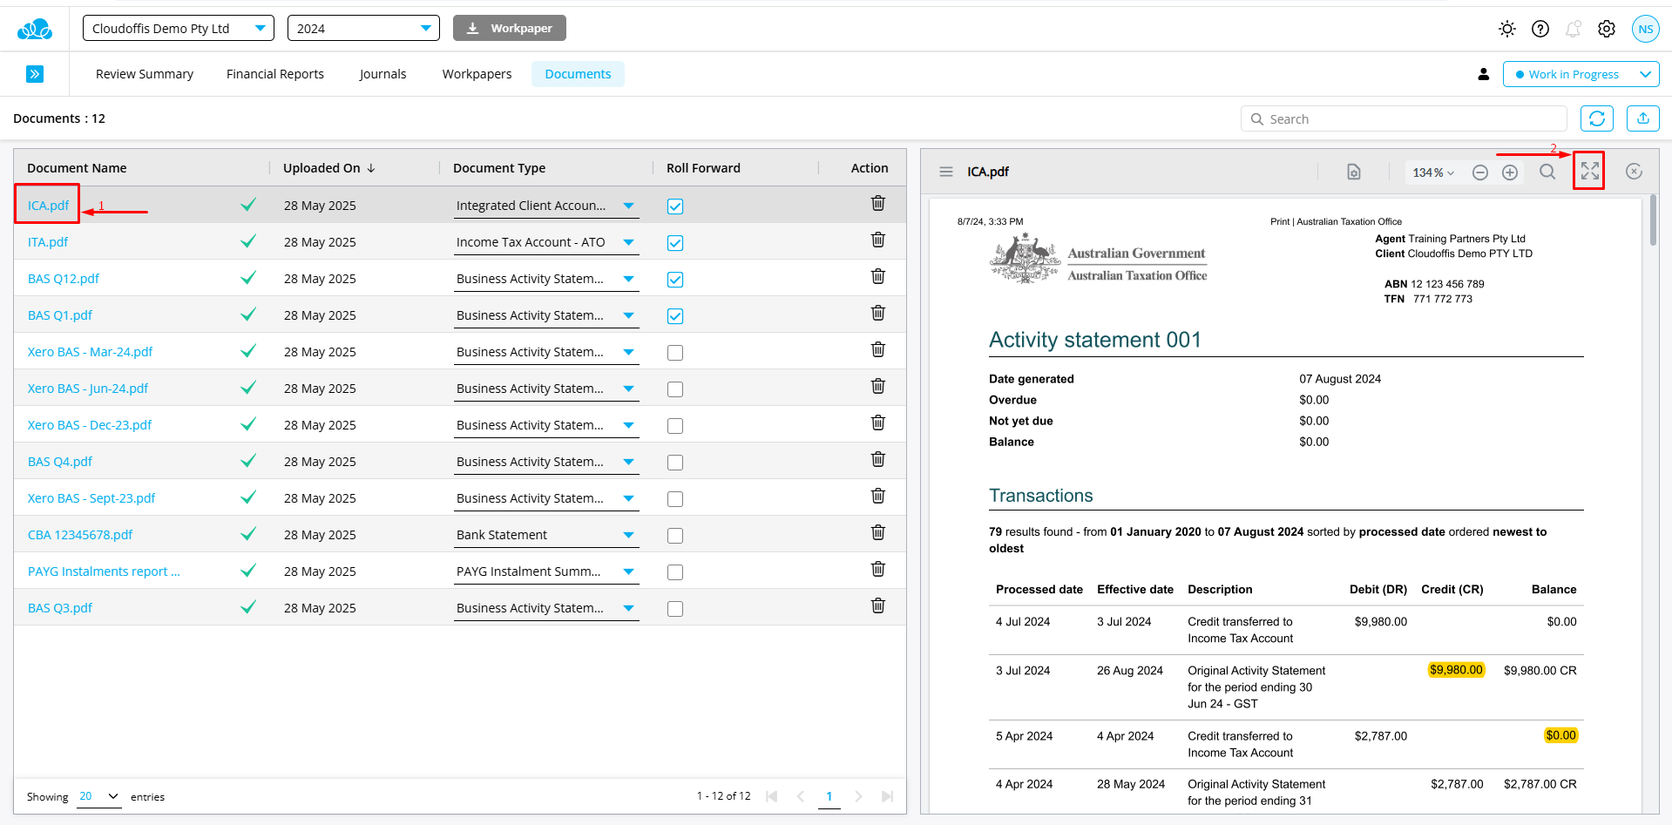Close the ICA.pdf preview panel
Screen dimensions: 1672x825
[x=1635, y=172]
